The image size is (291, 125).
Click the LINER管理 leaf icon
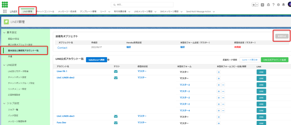[6, 22]
